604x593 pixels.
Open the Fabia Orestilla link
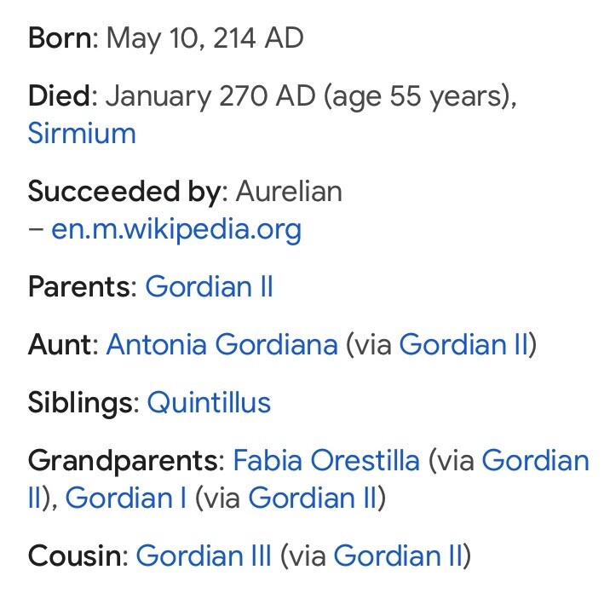pos(326,461)
